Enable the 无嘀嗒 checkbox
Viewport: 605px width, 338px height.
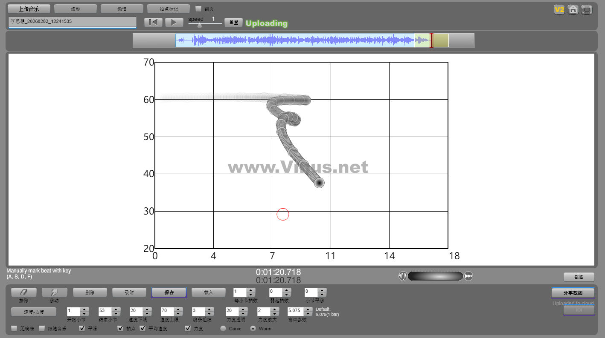(x=15, y=329)
